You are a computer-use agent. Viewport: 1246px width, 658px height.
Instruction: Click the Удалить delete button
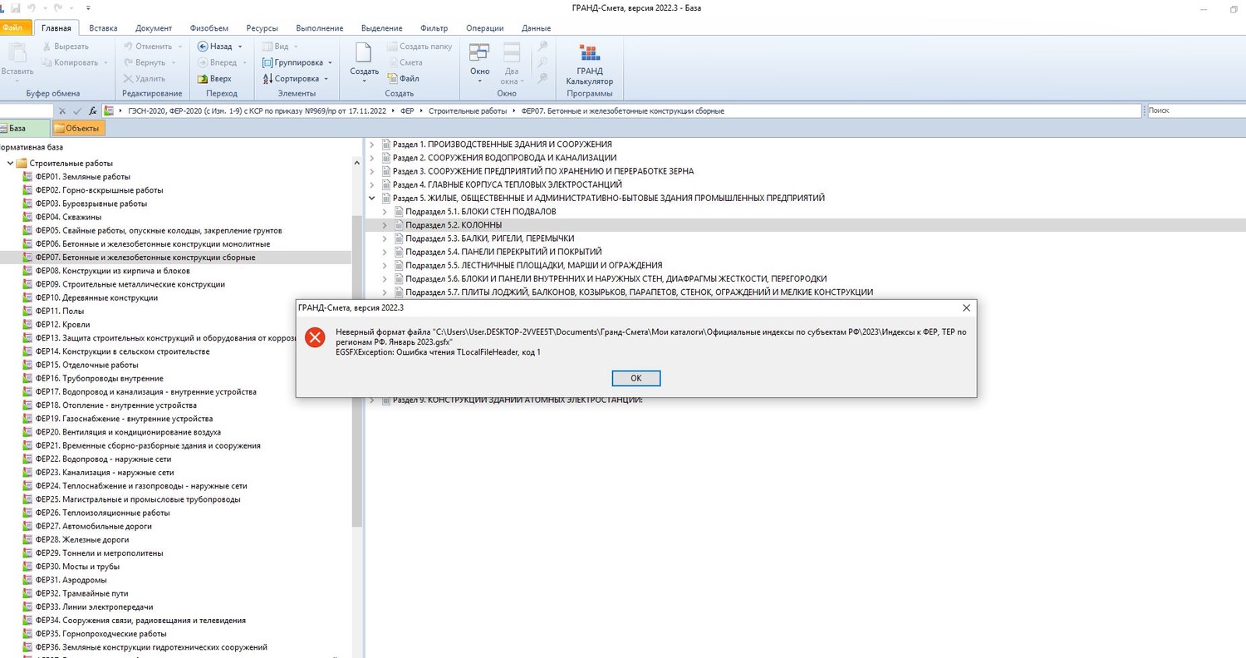144,79
